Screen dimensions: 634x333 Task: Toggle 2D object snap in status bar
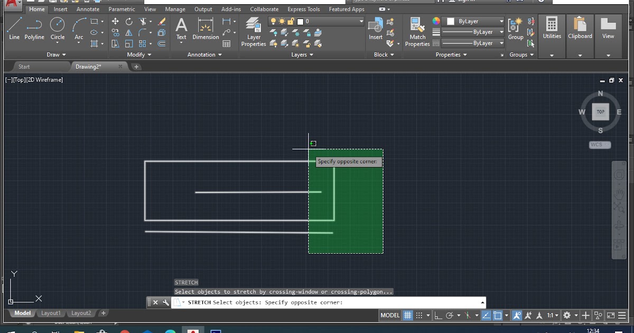click(x=498, y=316)
